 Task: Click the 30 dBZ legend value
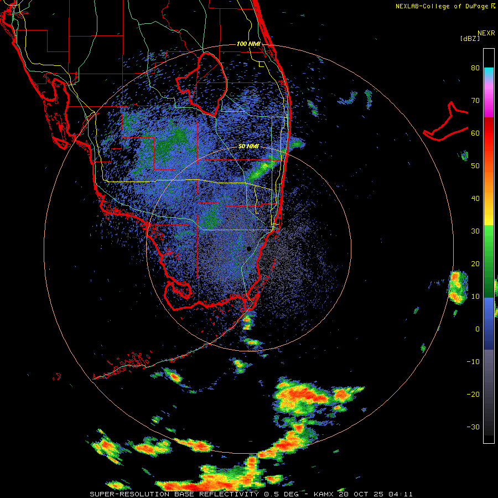coord(475,231)
